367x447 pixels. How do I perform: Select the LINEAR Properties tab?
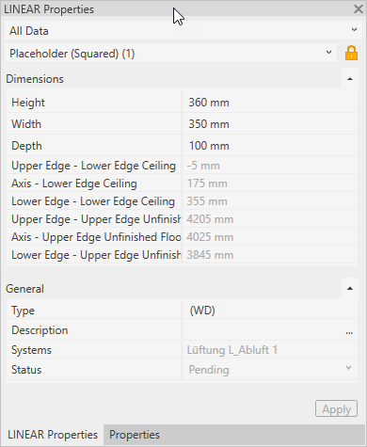(53, 435)
